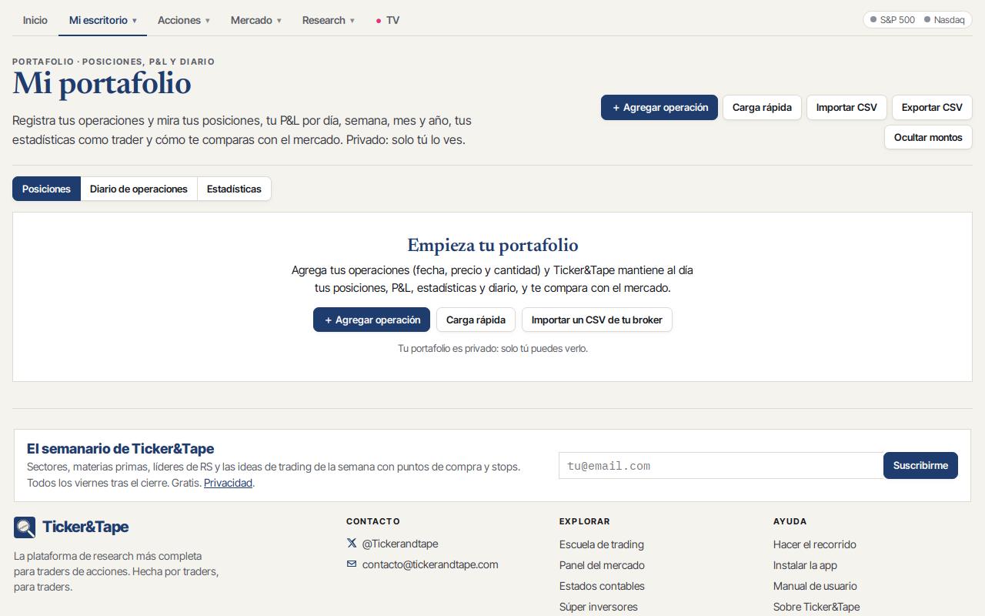This screenshot has width=985, height=616.
Task: Go to the Inicio nav item
Action: 35,21
